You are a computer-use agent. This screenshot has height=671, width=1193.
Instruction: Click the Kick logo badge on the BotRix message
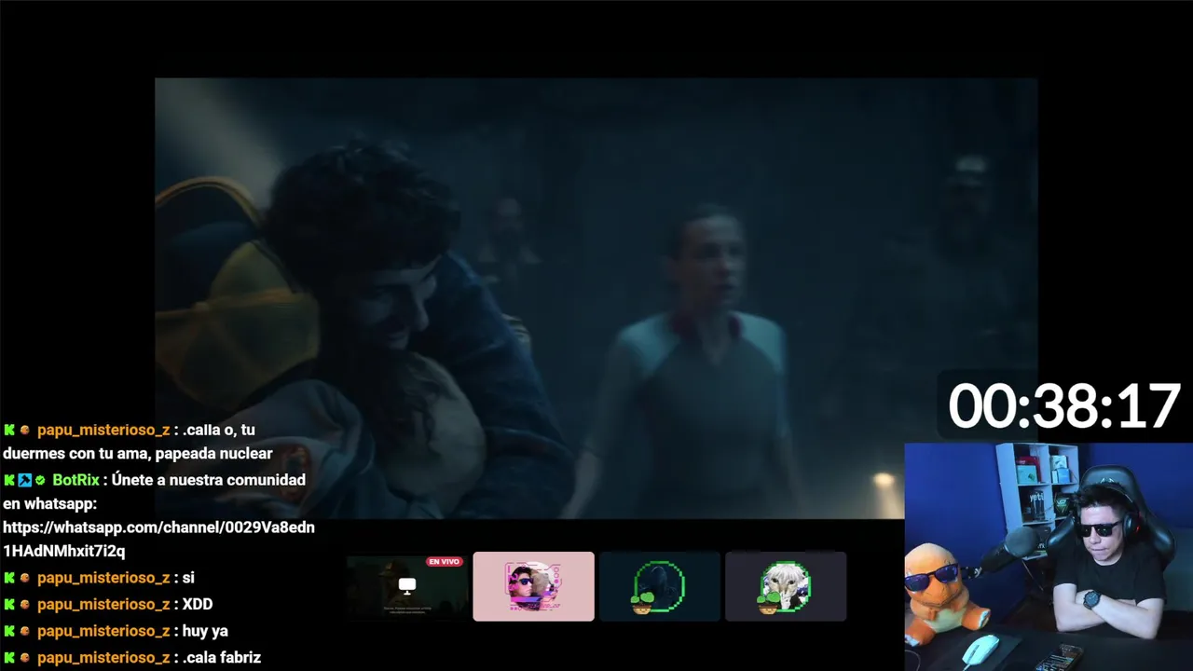(x=9, y=480)
